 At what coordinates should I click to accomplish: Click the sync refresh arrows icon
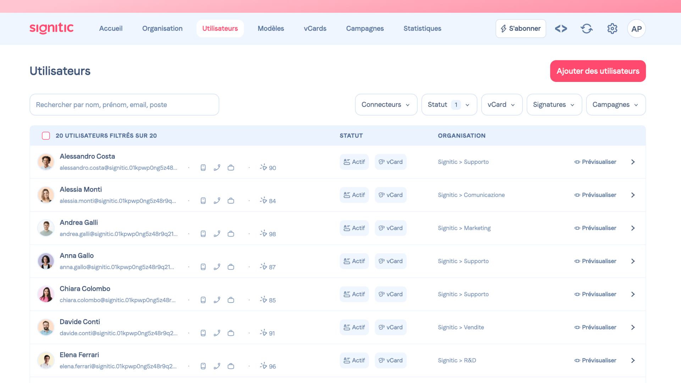pos(587,29)
